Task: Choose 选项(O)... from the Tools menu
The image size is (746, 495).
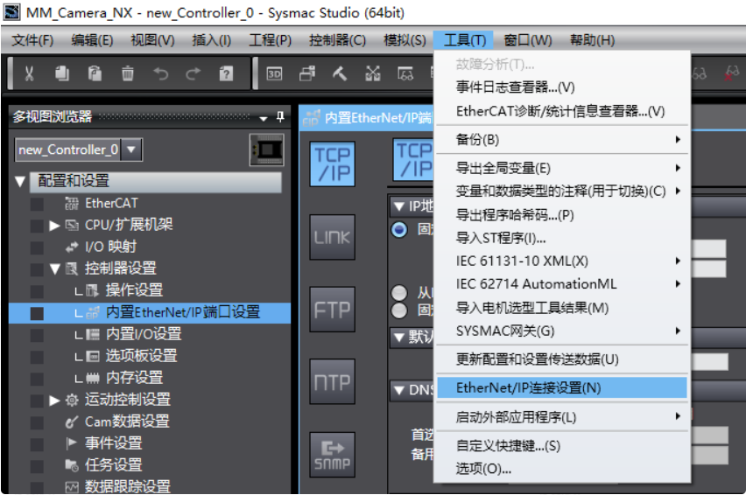Action: [562, 469]
